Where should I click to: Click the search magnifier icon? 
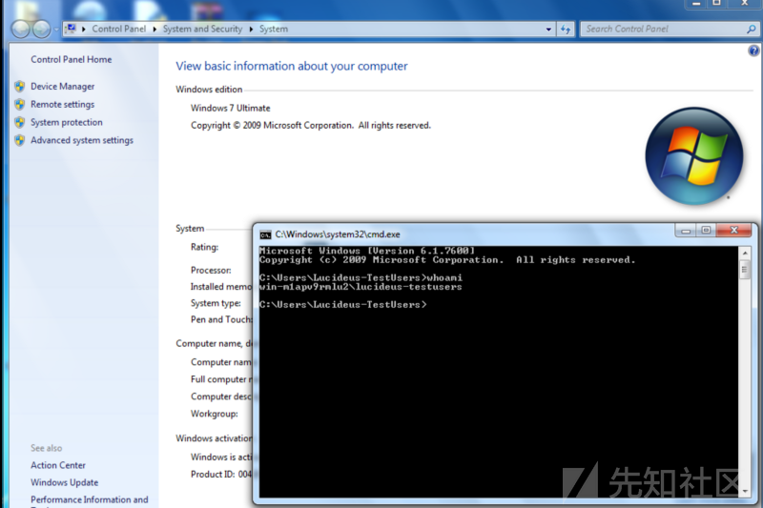[751, 30]
